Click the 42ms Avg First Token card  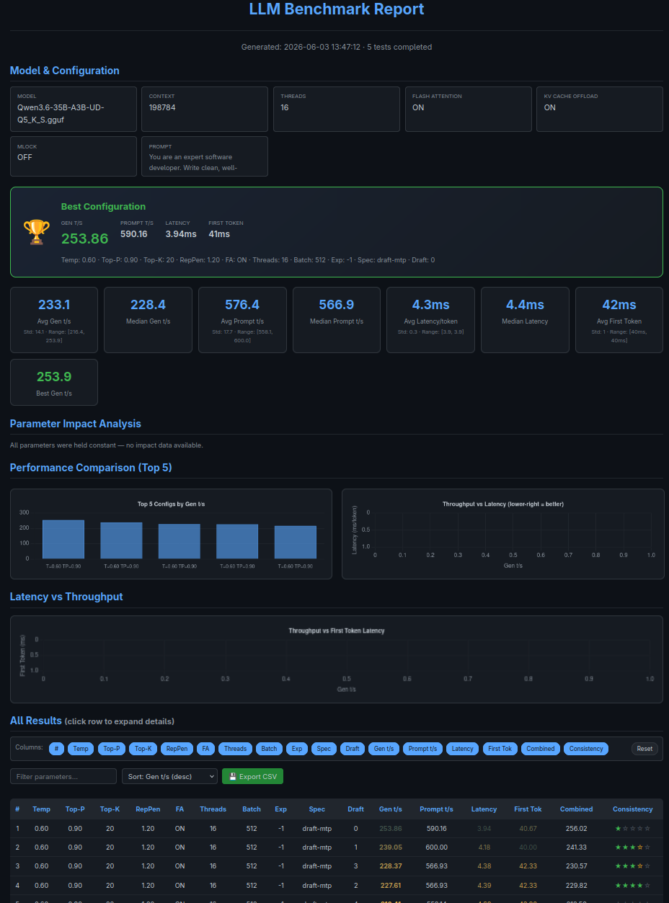point(619,320)
